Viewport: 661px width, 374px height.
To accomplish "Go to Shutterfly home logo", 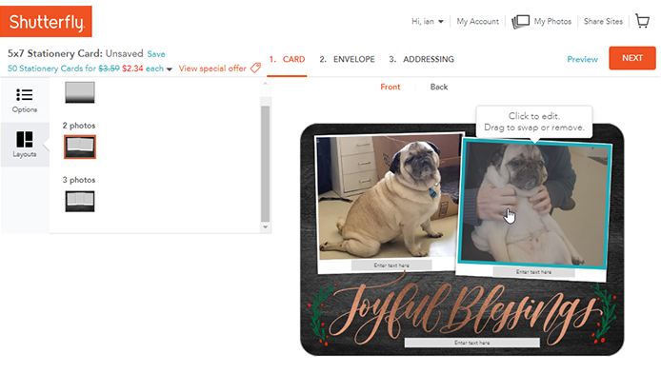I will (46, 22).
